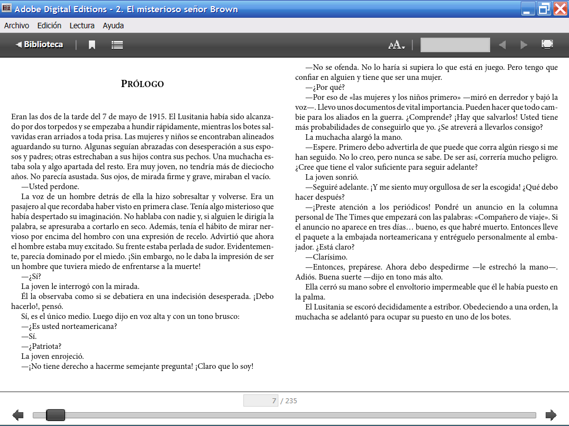The image size is (569, 426).
Task: Add a bookmark with bookmark icon
Action: tap(92, 45)
